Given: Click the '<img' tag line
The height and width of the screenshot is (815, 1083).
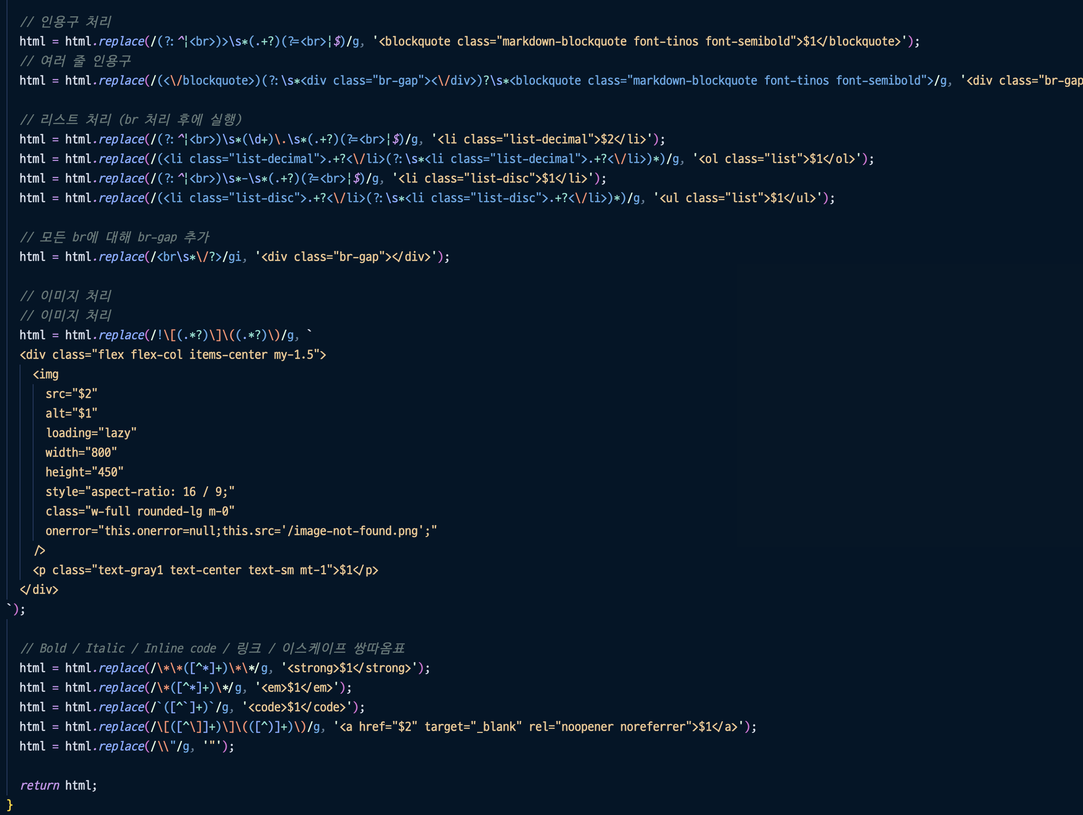Looking at the screenshot, I should point(46,374).
